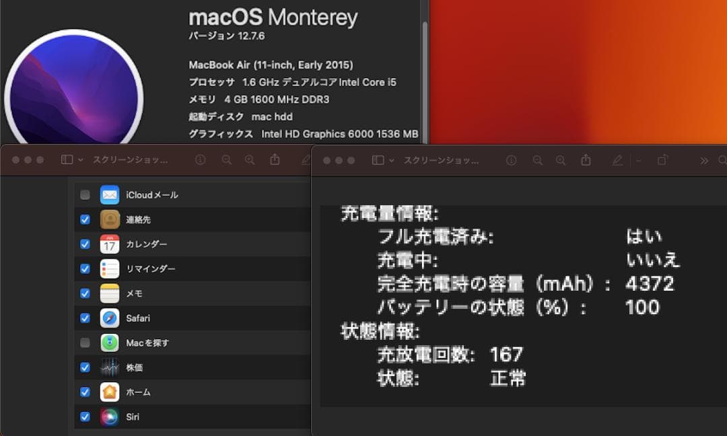The image size is (727, 436).
Task: Disable the Safari checkbox
Action: tap(85, 318)
